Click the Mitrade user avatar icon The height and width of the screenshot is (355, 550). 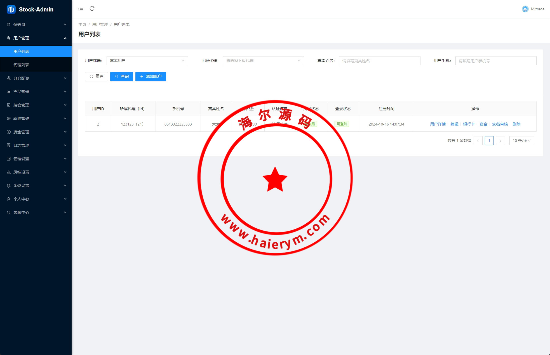tap(525, 9)
